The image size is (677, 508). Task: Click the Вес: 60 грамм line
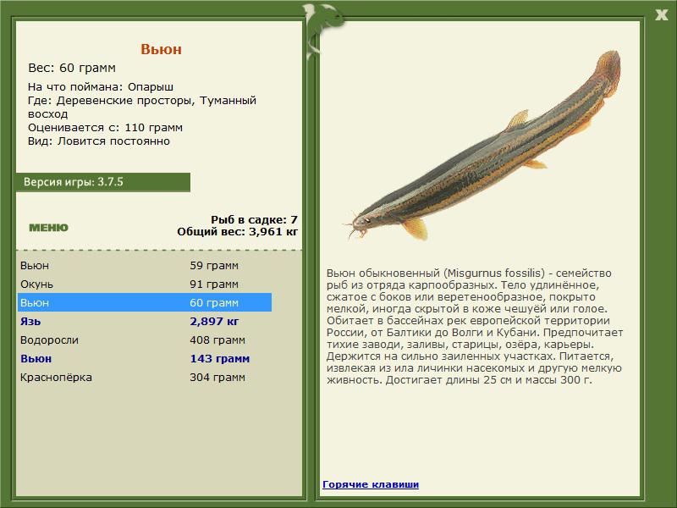72,68
